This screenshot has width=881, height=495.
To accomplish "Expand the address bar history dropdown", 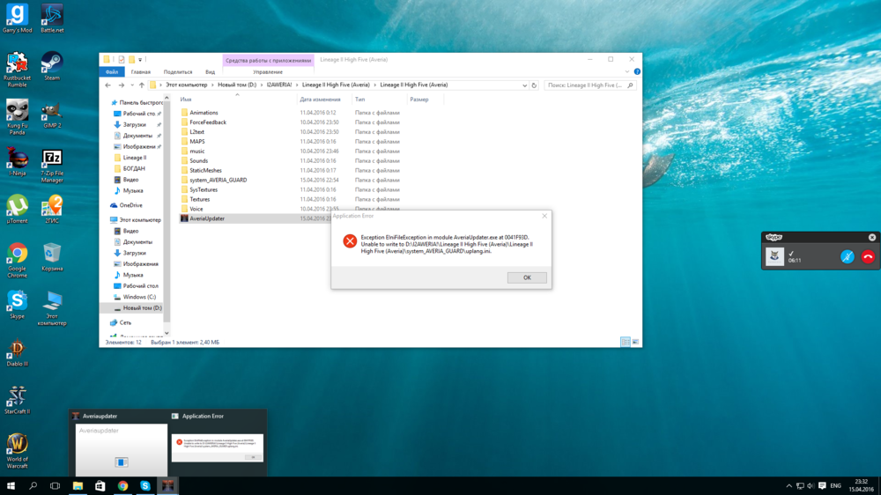I will click(525, 85).
